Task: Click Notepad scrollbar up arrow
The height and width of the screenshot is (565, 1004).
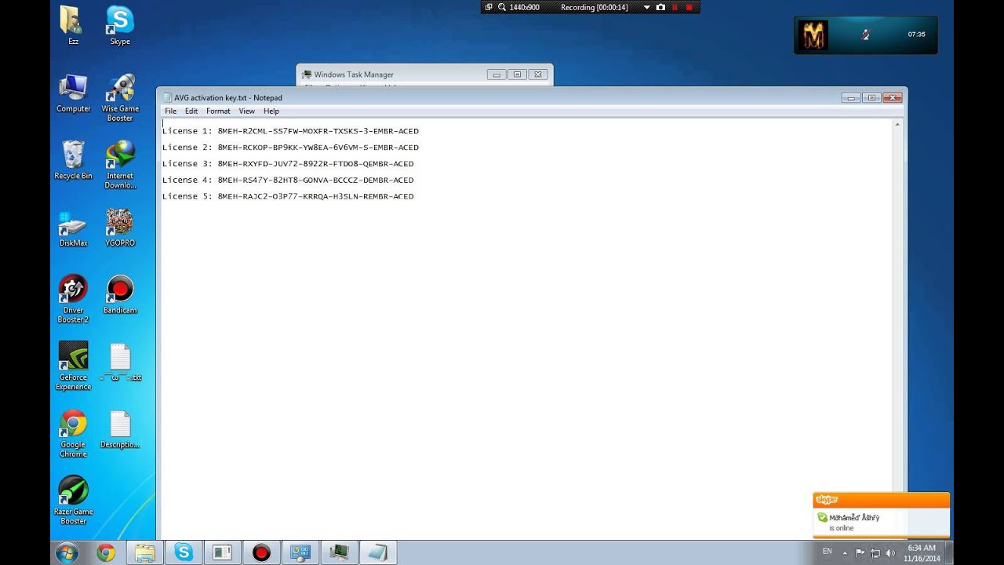Action: 897,124
